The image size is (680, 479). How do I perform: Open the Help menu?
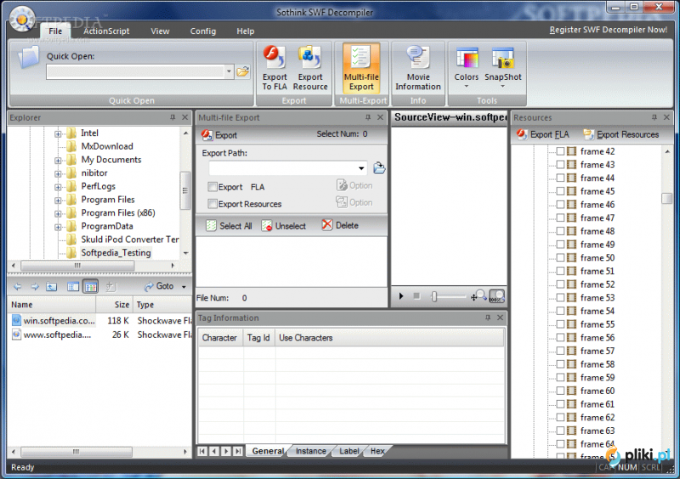(x=246, y=31)
